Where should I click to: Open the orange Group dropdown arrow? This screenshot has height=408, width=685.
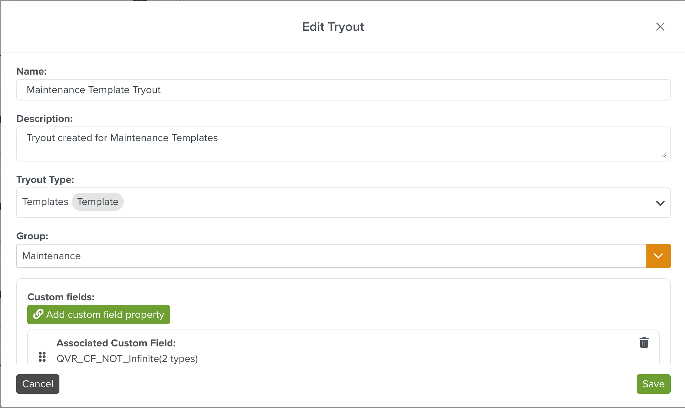pos(658,256)
